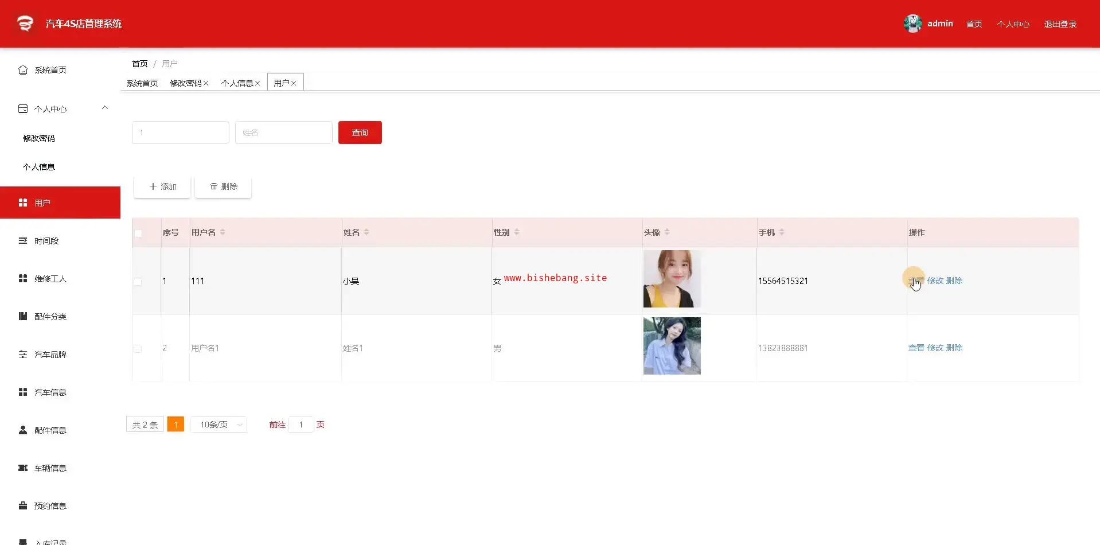Open 汽车品牌 via its sidebar icon
The width and height of the screenshot is (1100, 545).
click(x=23, y=355)
